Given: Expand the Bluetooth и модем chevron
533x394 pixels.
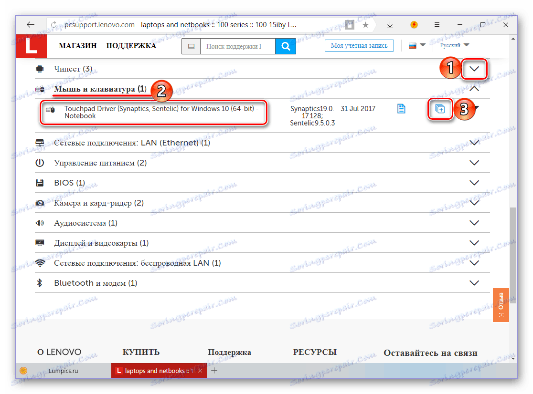Looking at the screenshot, I should point(474,283).
